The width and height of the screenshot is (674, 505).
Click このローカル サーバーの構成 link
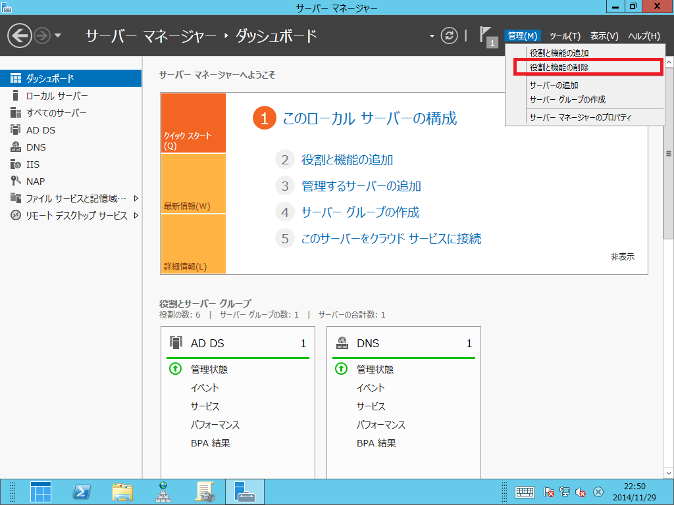[x=370, y=118]
